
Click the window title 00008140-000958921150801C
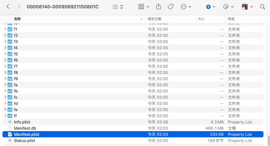click(63, 7)
